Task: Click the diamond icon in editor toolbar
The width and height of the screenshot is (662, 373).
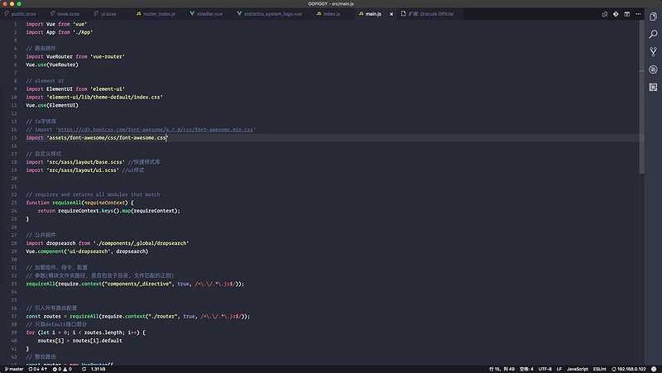Action: (x=616, y=14)
